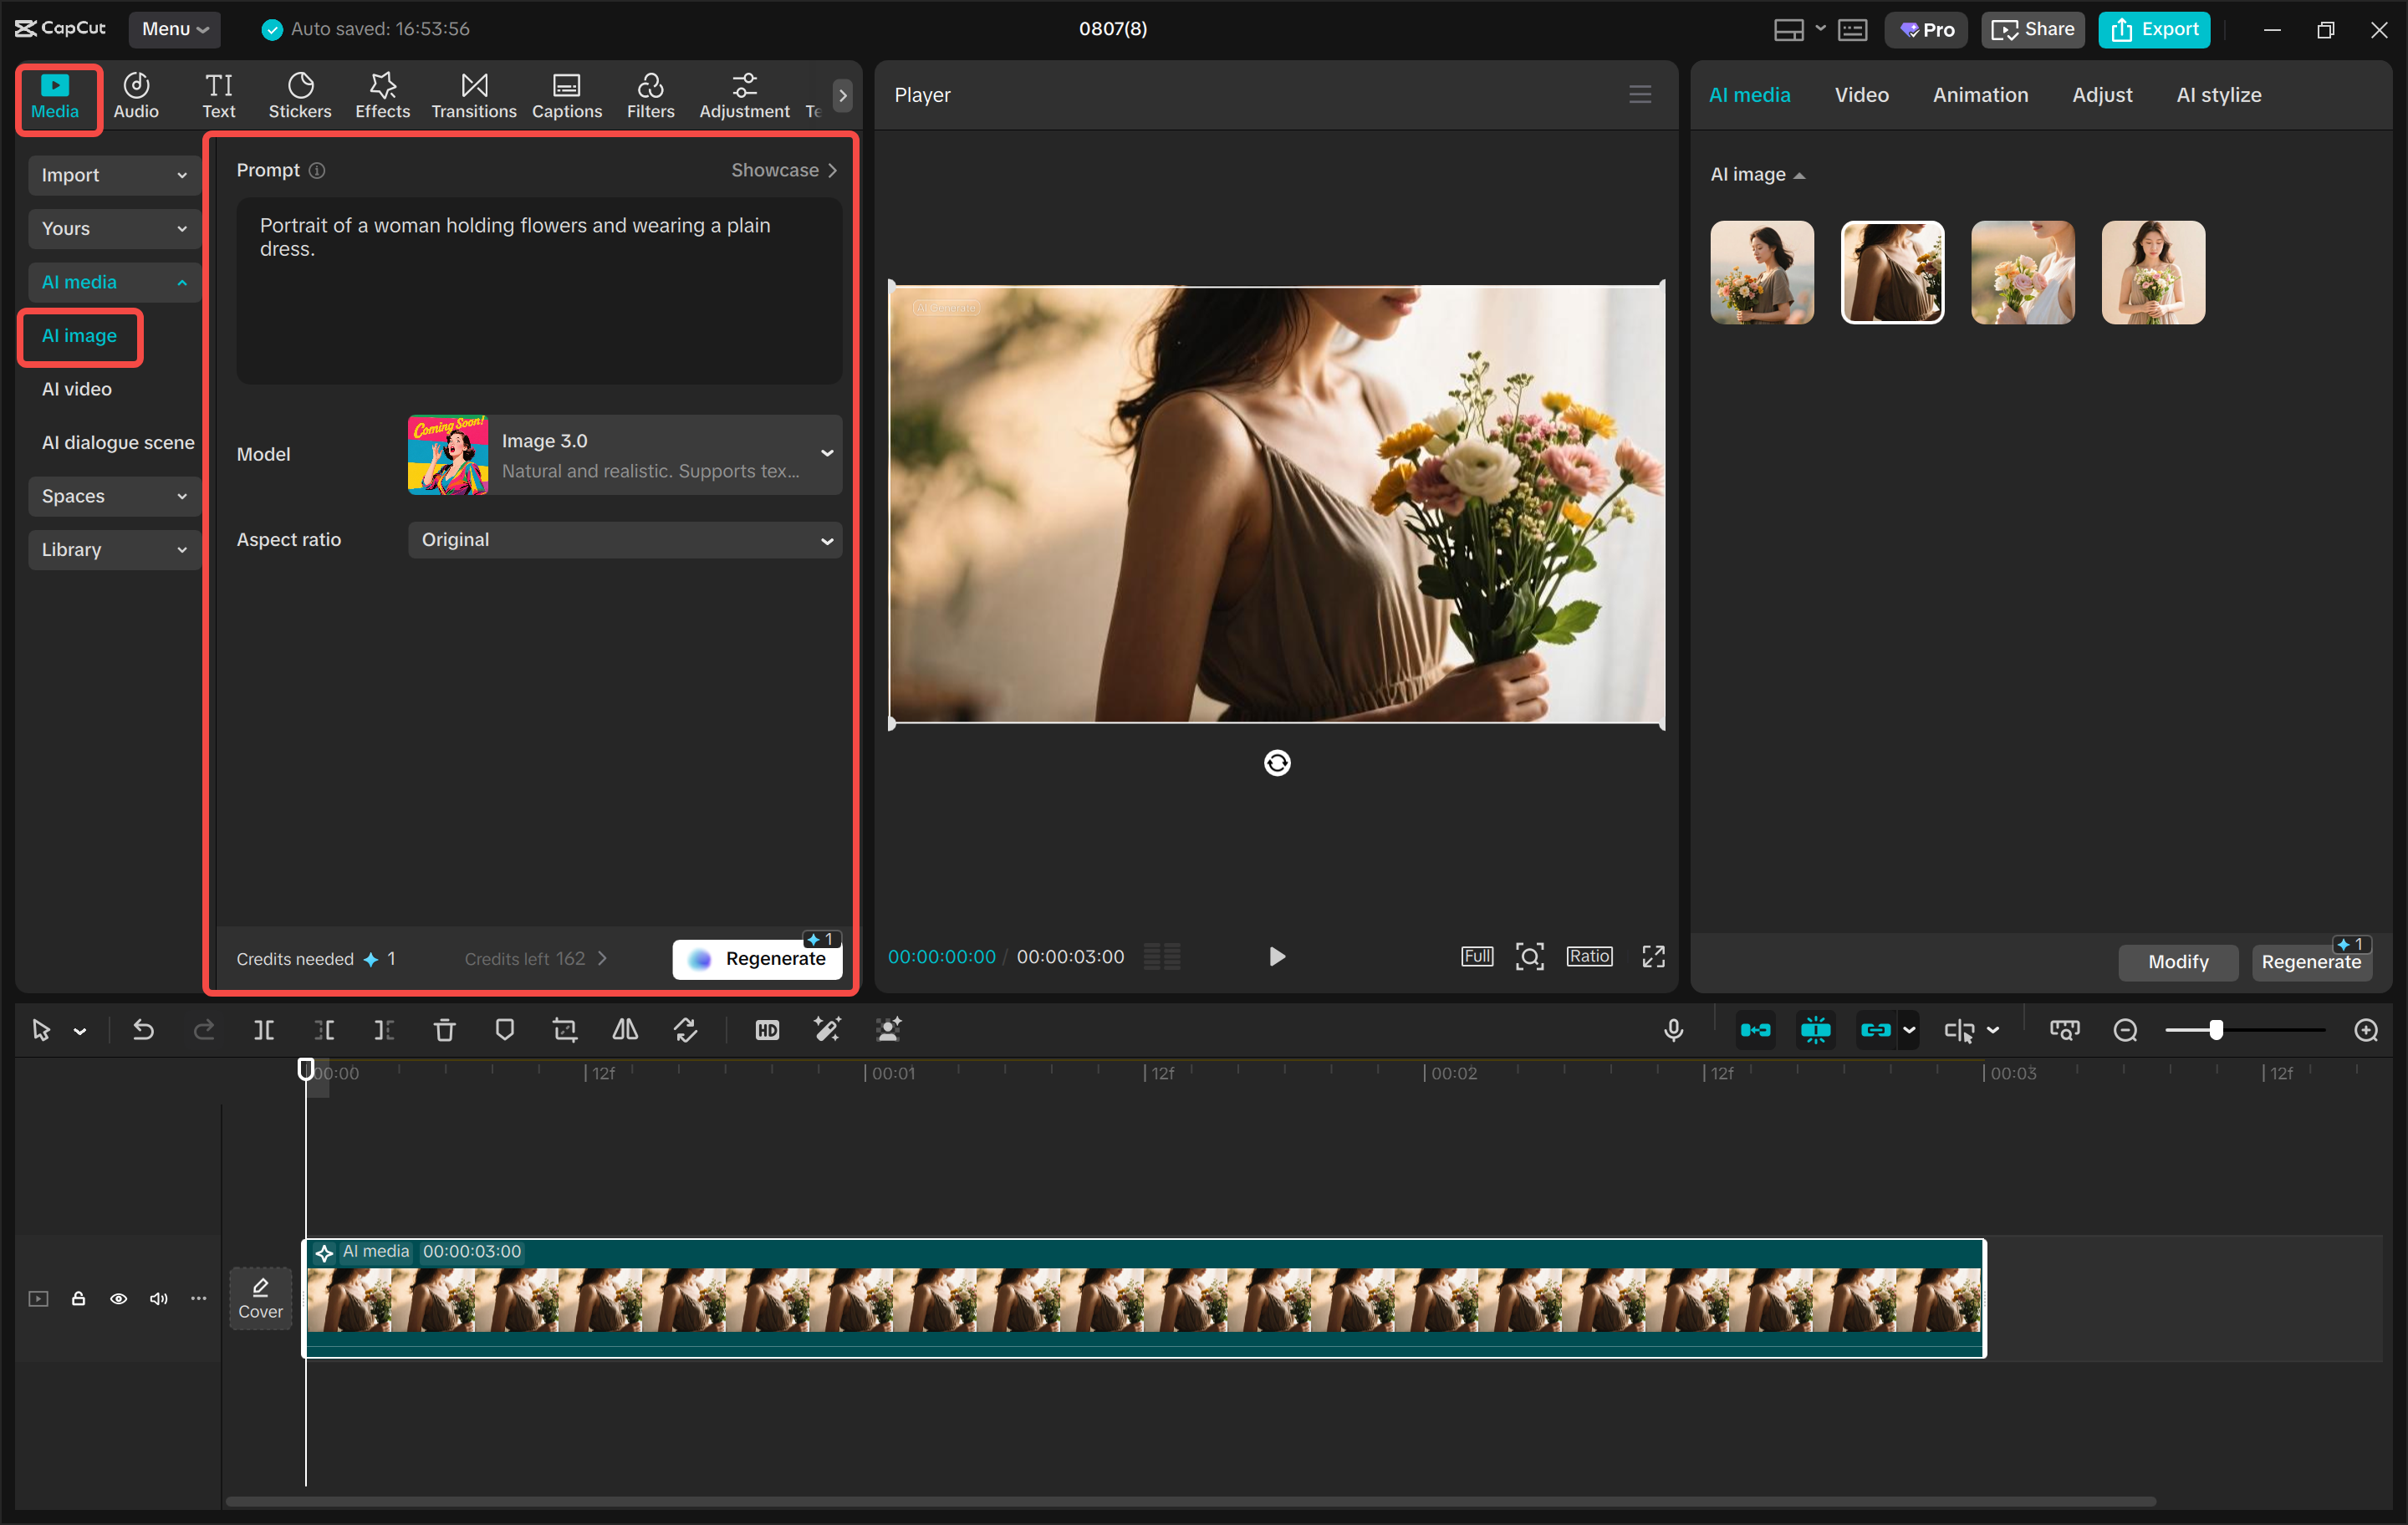
Task: Open the Audio panel
Action: pyautogui.click(x=135, y=95)
